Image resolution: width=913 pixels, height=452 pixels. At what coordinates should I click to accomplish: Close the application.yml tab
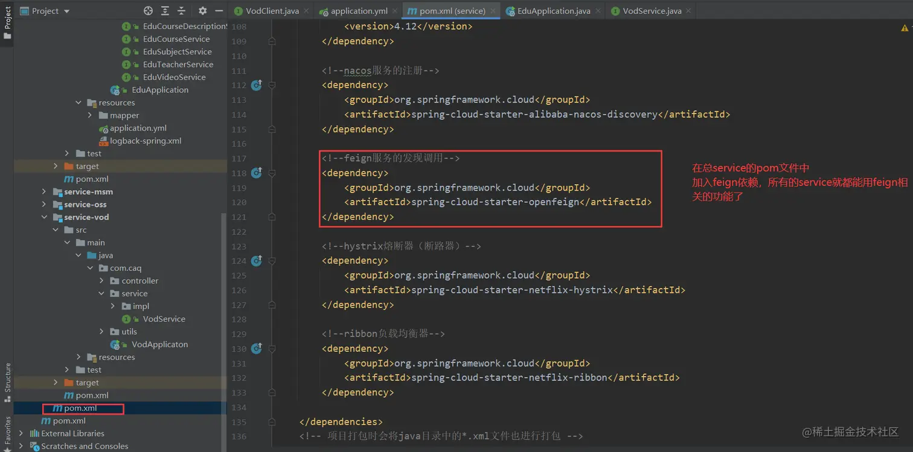(396, 11)
